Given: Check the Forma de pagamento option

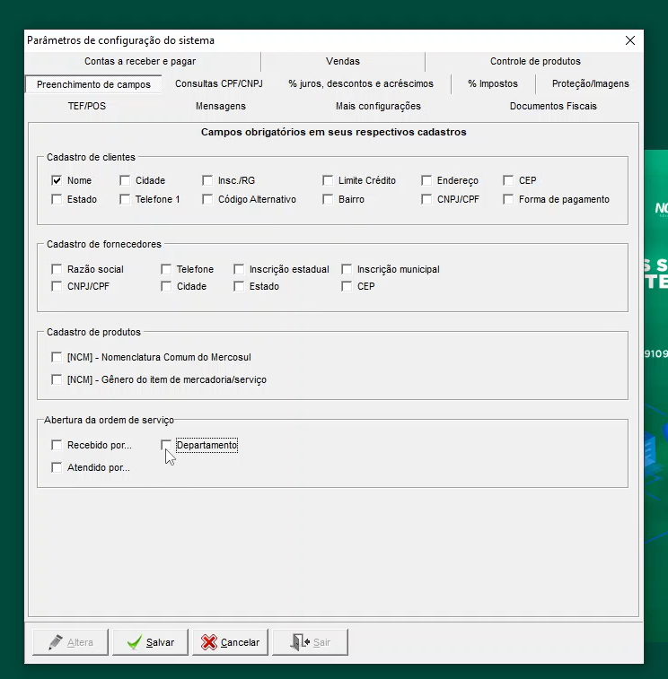Looking at the screenshot, I should coord(509,199).
